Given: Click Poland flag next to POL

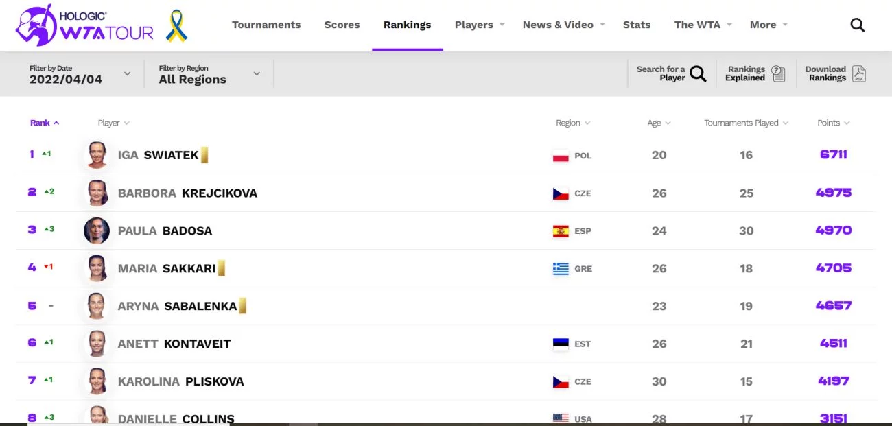Looking at the screenshot, I should pyautogui.click(x=561, y=156).
